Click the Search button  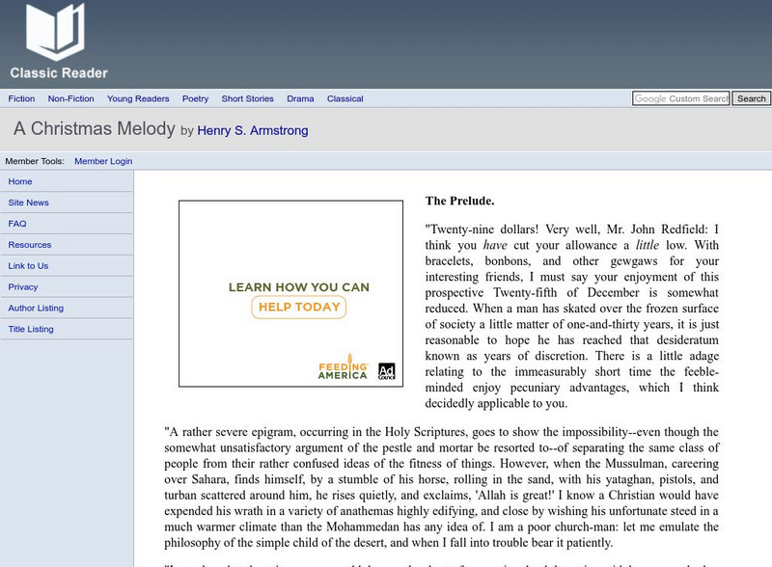[752, 98]
